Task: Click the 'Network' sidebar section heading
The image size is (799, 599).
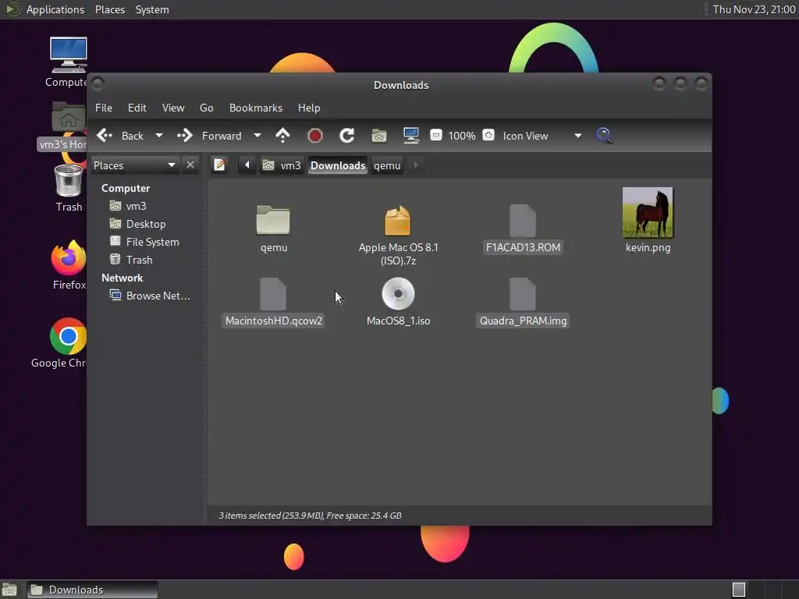Action: tap(122, 278)
